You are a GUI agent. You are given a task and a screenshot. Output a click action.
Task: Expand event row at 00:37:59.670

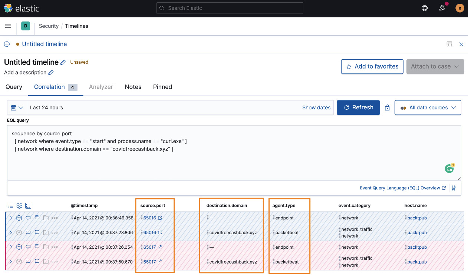click(10, 262)
